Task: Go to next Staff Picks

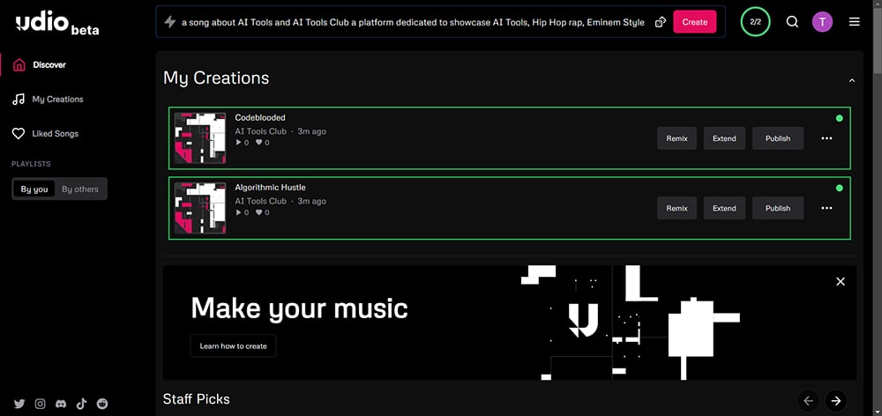Action: 836,401
